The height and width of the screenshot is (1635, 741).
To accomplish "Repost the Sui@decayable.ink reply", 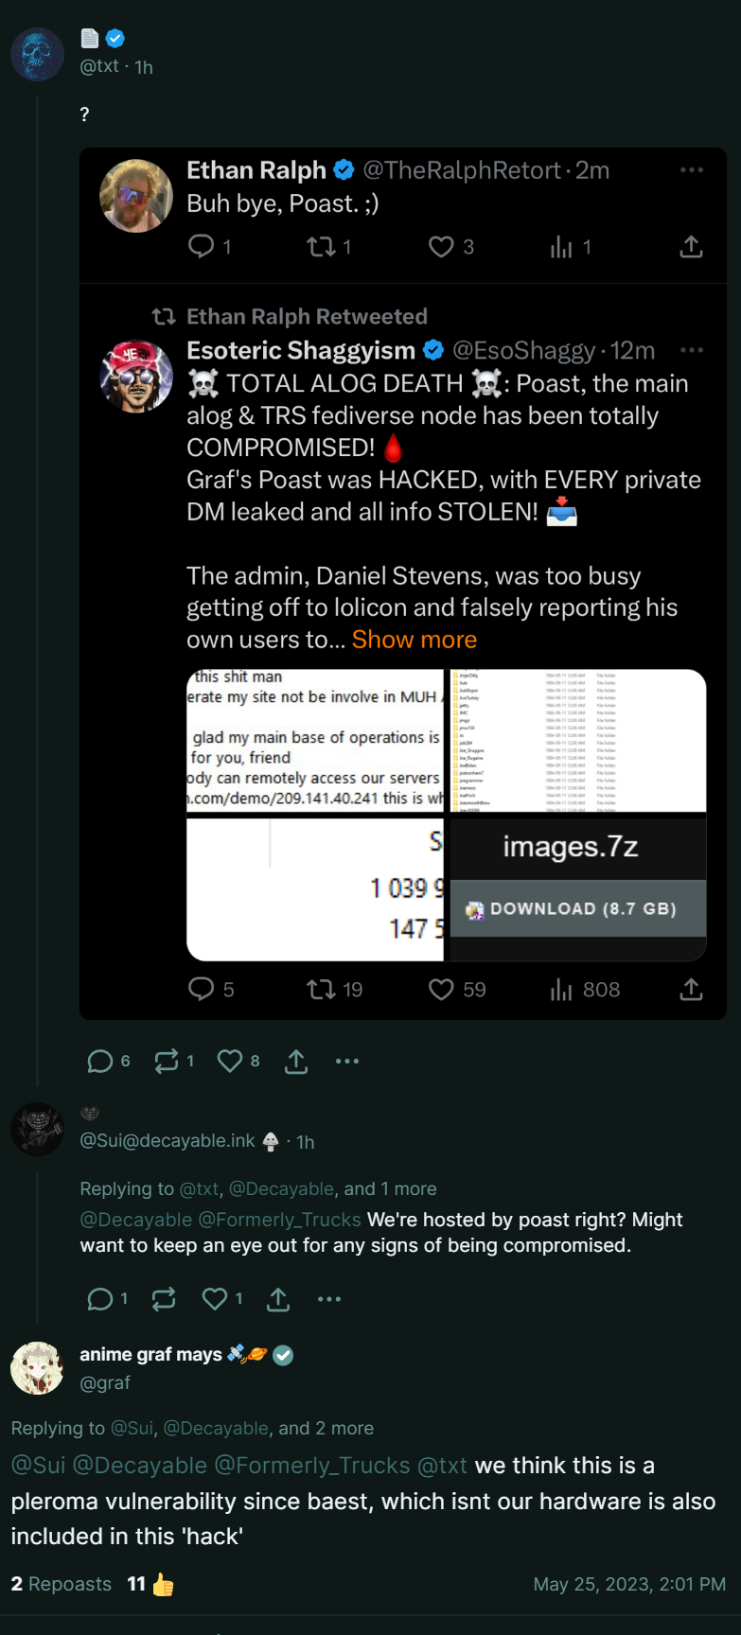I will point(164,1299).
